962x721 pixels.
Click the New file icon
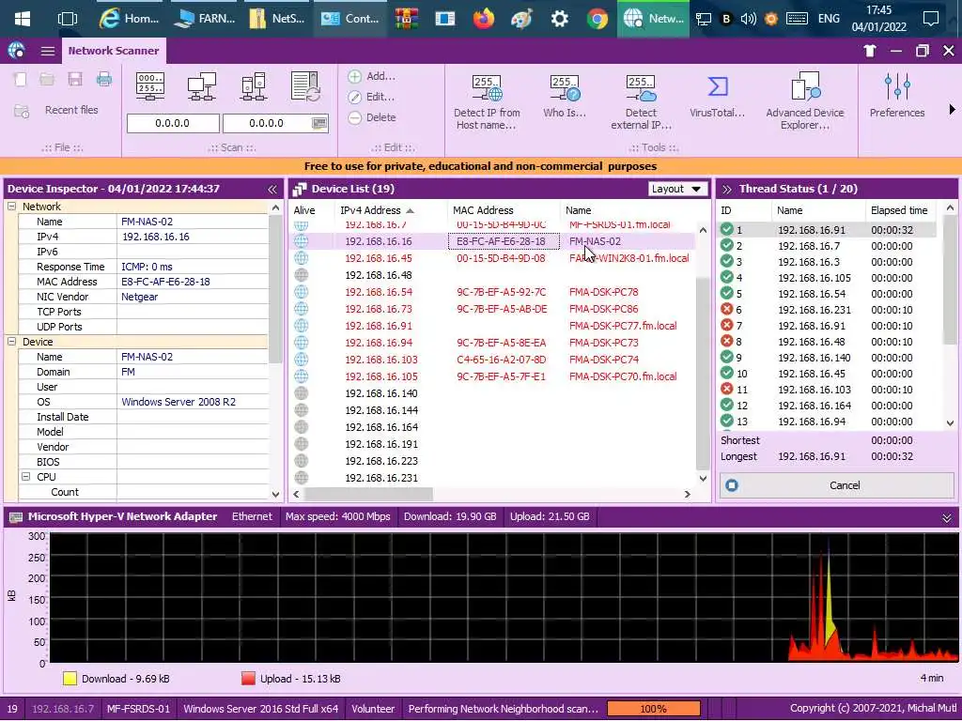point(21,79)
